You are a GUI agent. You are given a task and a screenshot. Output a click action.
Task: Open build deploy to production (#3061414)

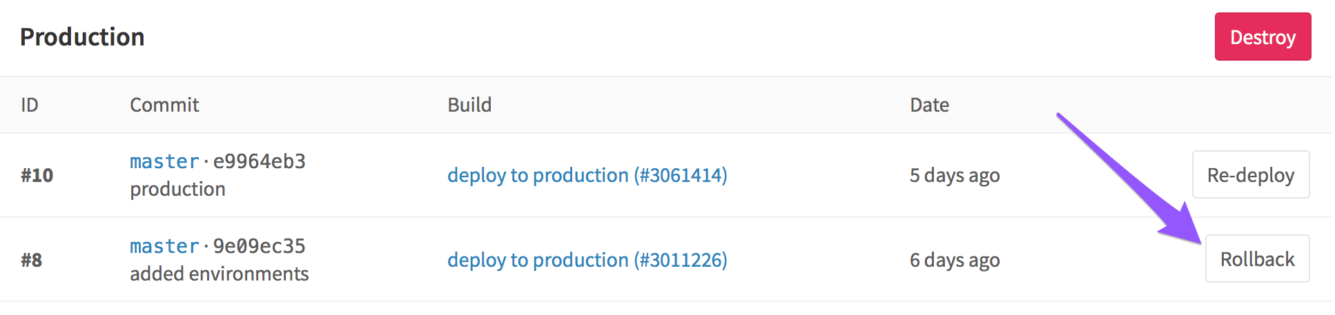587,175
